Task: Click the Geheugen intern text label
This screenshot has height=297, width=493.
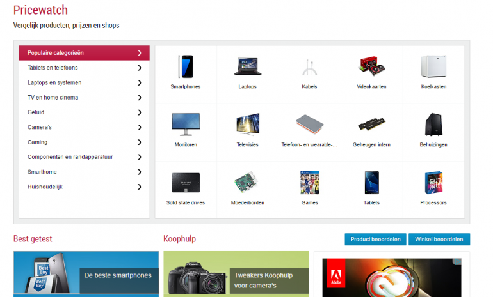Action: pos(371,144)
